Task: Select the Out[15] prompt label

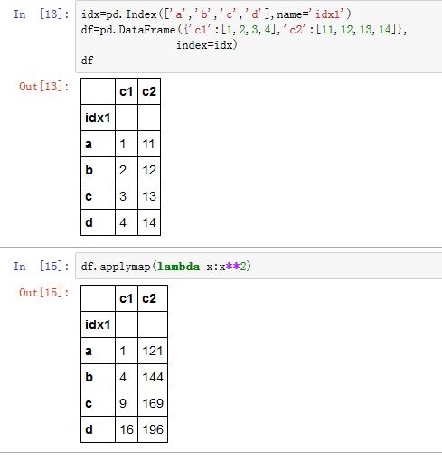Action: click(x=44, y=293)
